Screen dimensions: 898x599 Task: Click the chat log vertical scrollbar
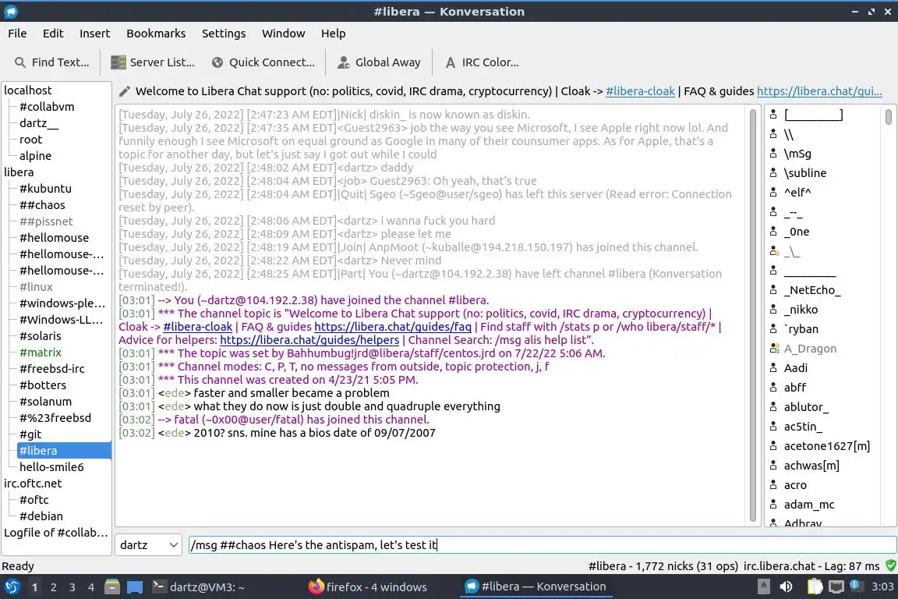coord(753,314)
